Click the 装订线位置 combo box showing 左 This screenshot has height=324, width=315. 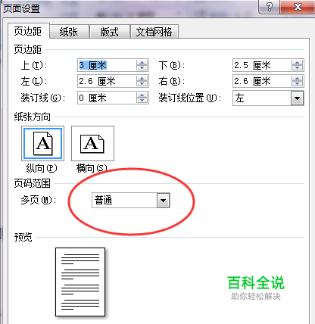[268, 98]
